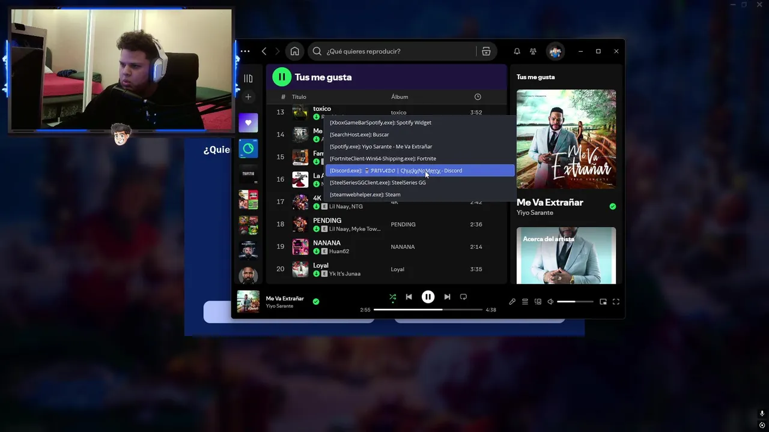Click track number 13
769x432 pixels.
click(x=281, y=112)
